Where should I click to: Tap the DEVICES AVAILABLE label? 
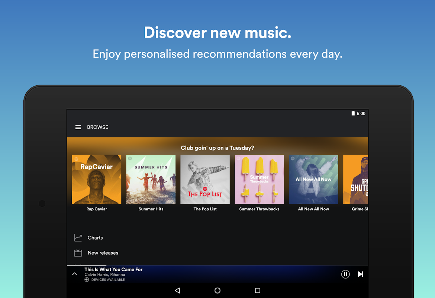tap(108, 280)
